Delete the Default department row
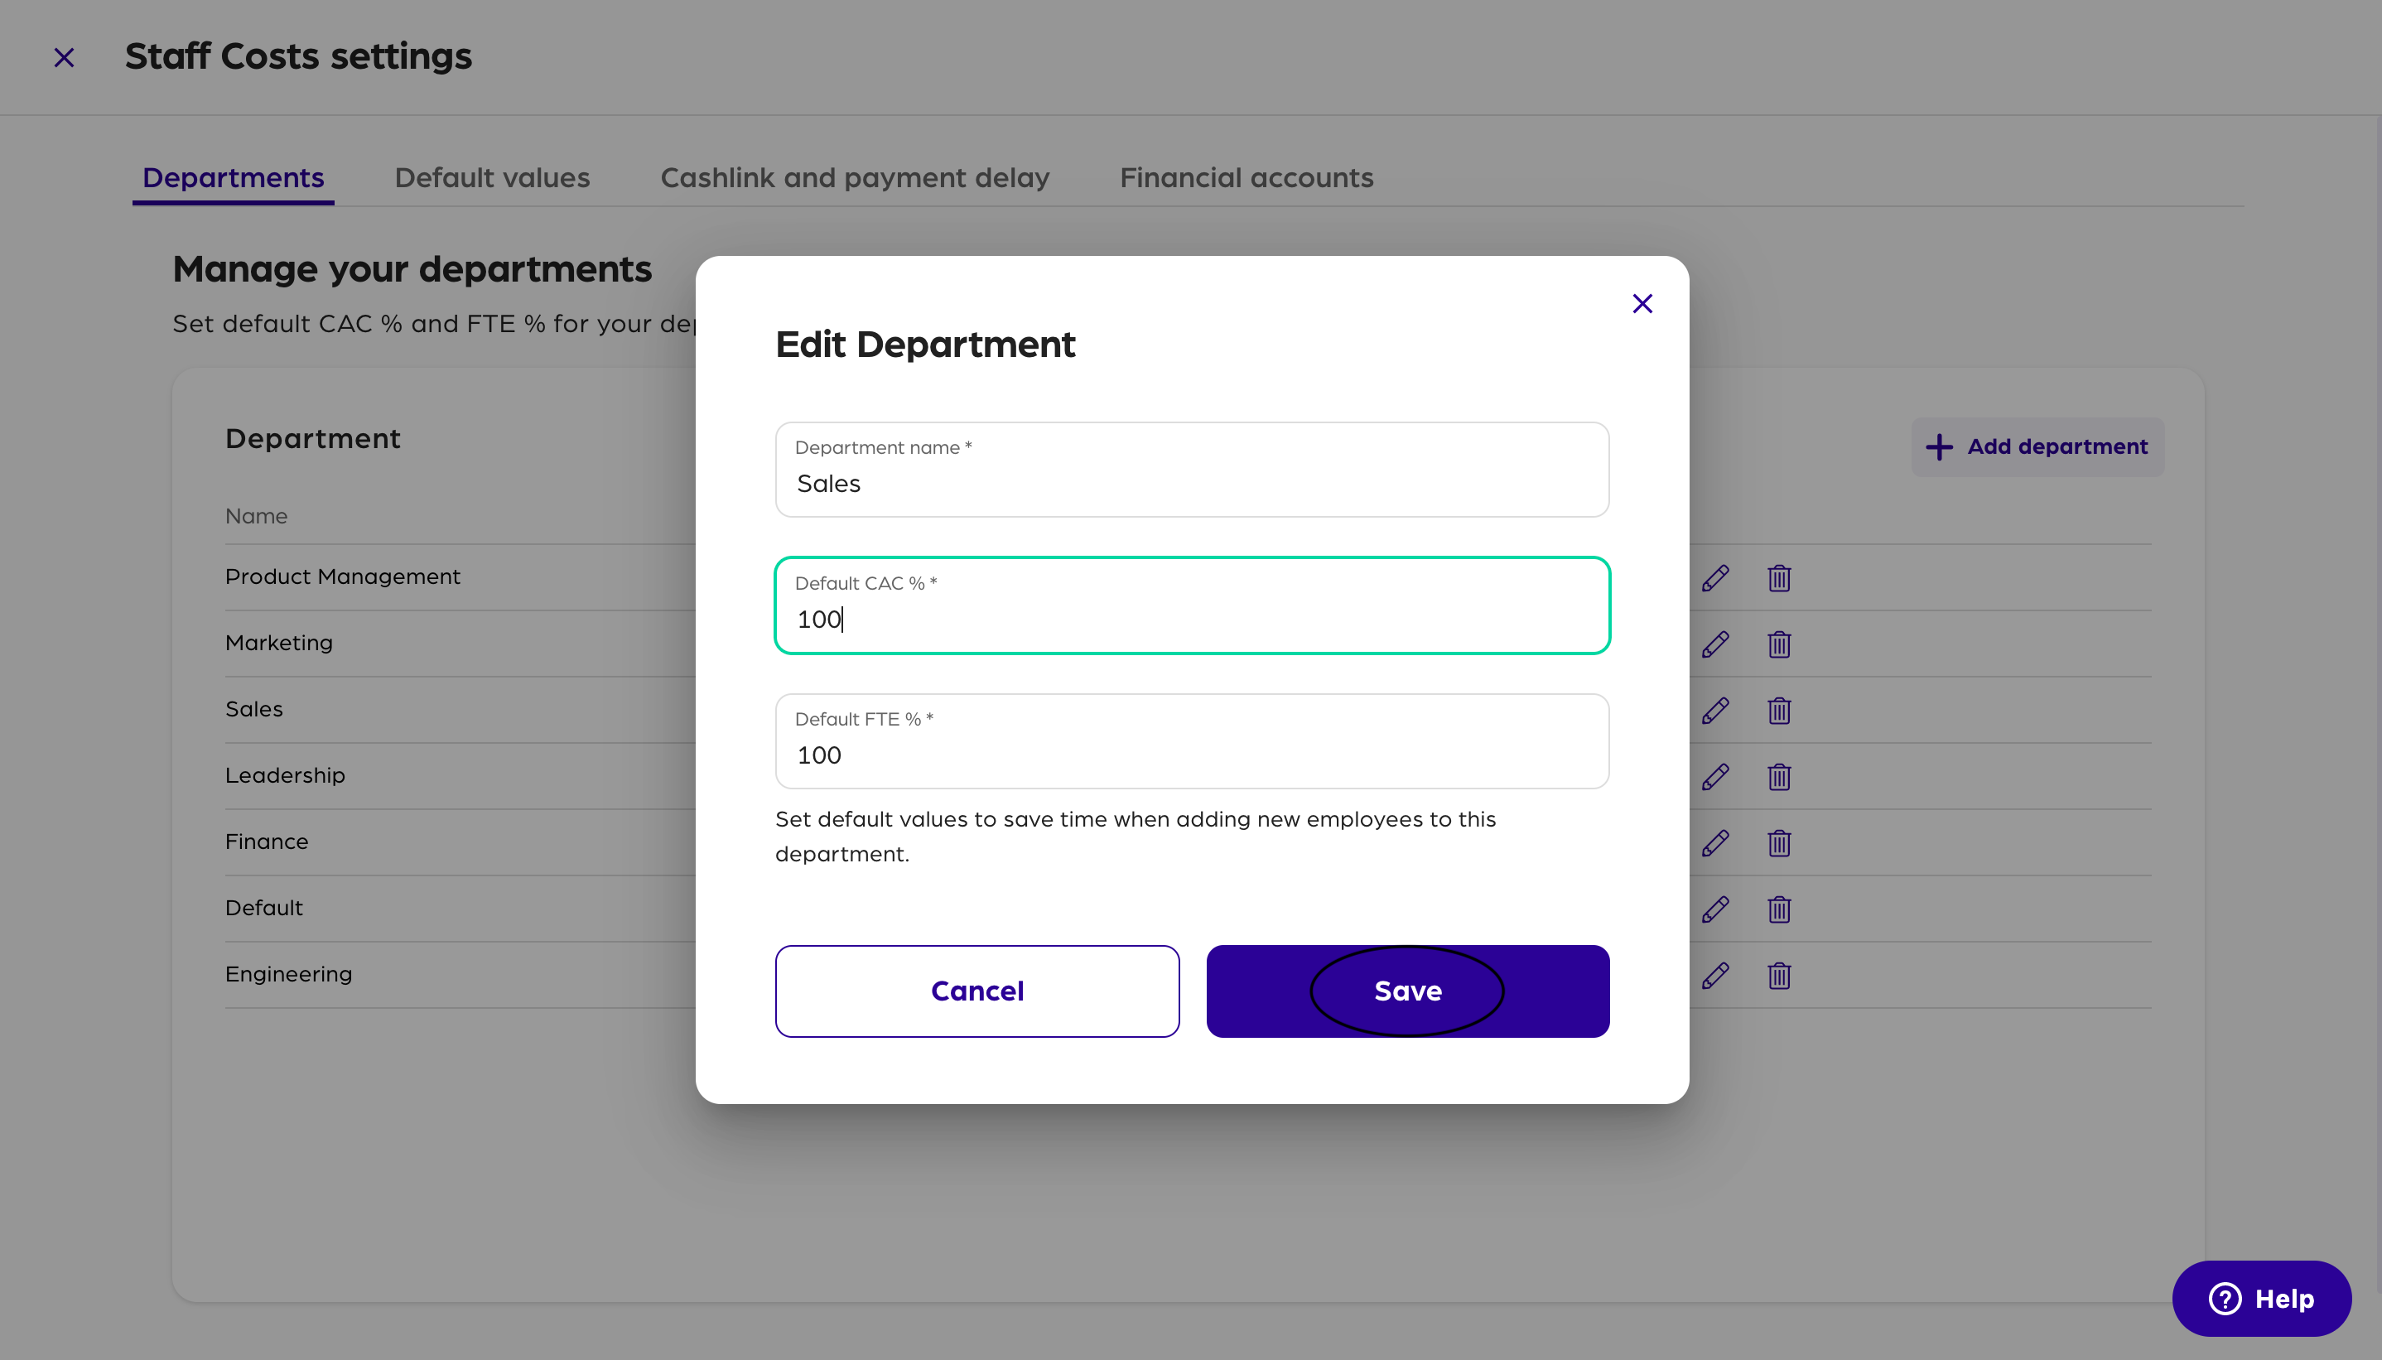2382x1360 pixels. click(x=1779, y=909)
